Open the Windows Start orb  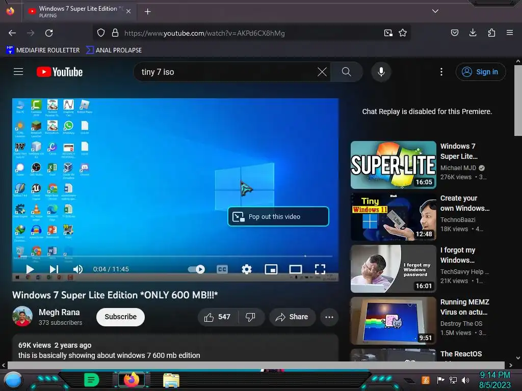point(13,380)
